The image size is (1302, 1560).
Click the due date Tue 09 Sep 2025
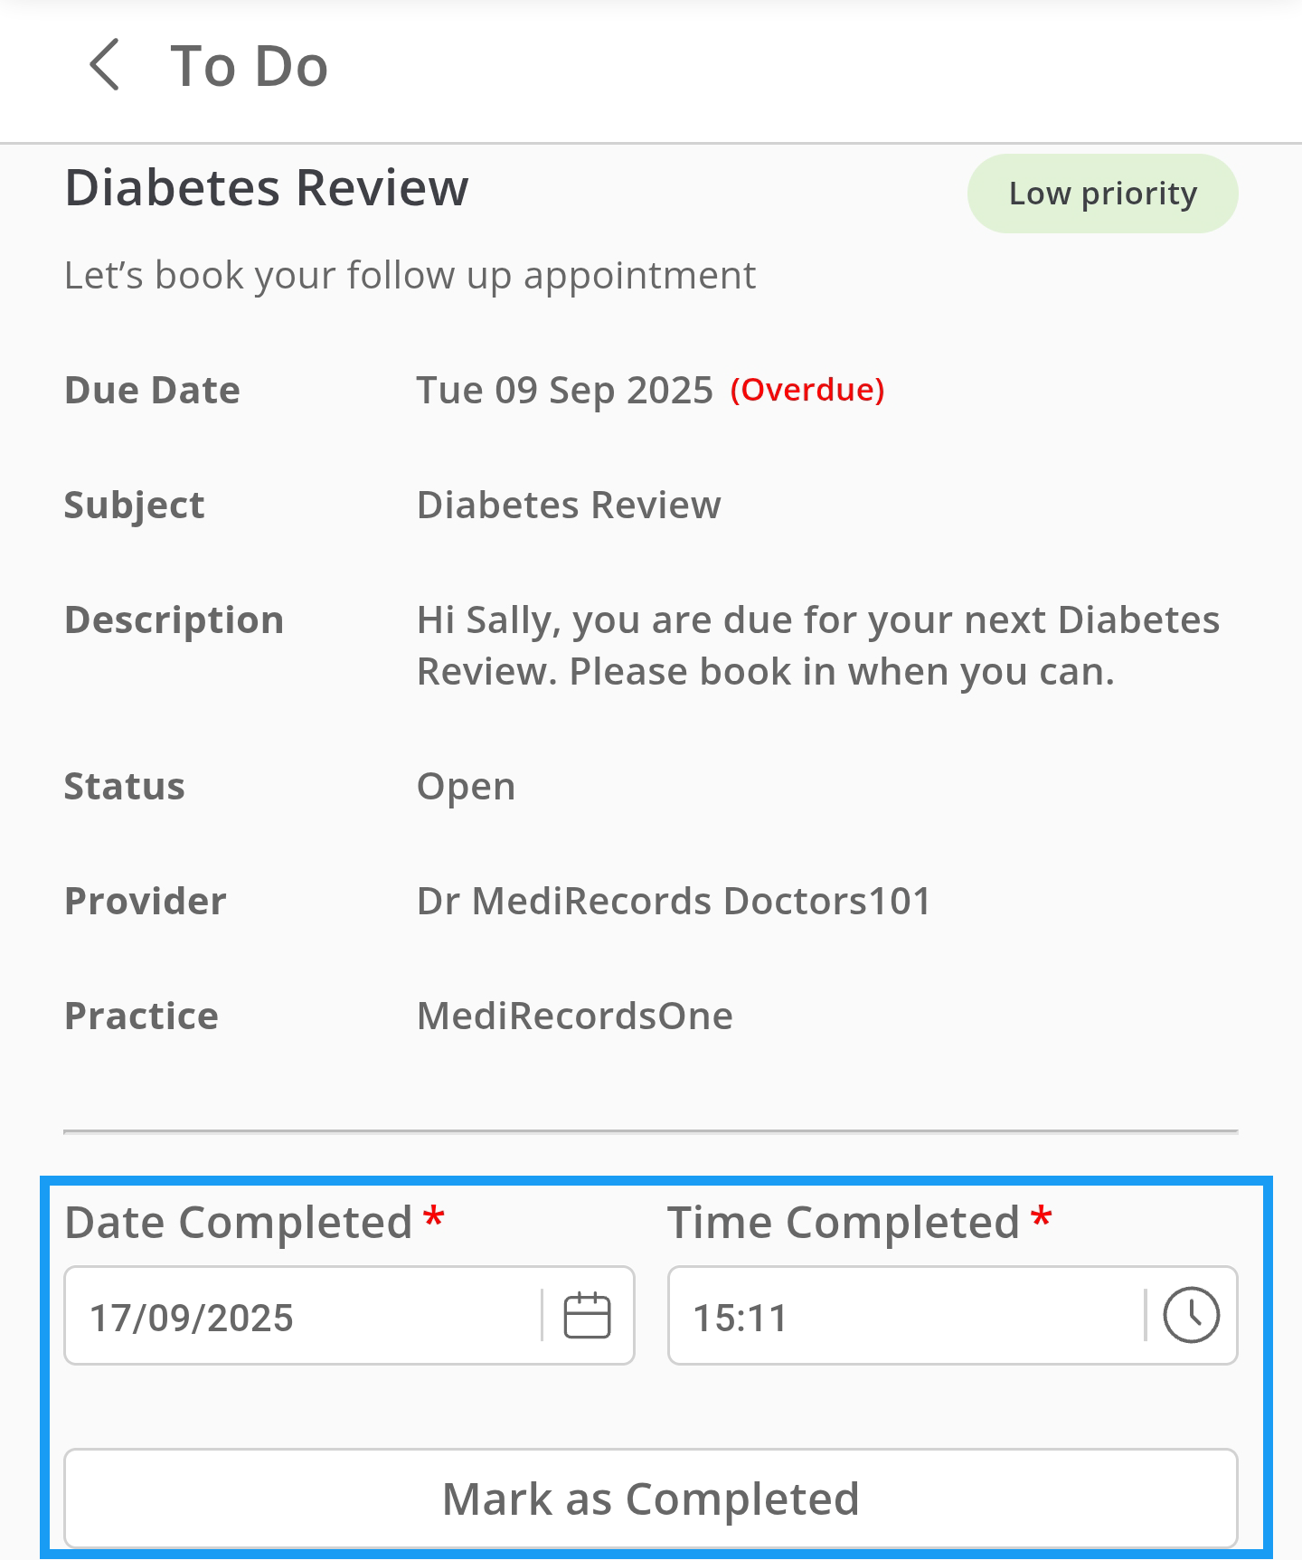point(564,390)
